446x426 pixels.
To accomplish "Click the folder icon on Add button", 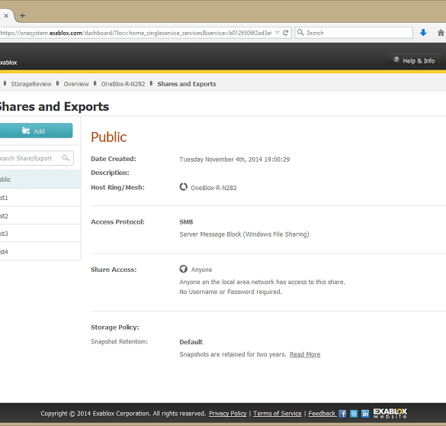I will pyautogui.click(x=26, y=131).
